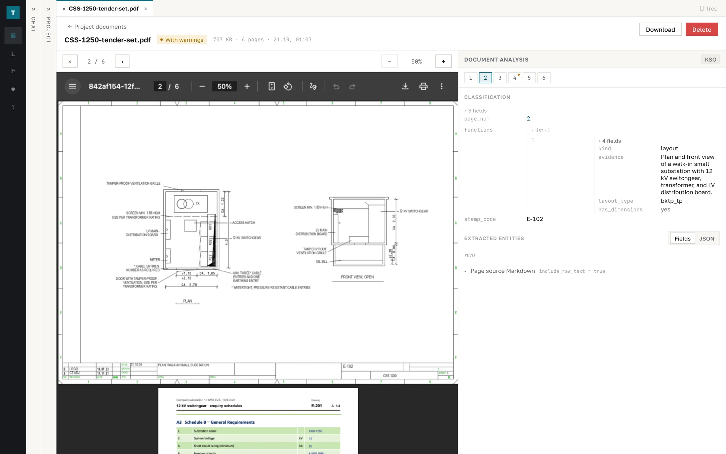Go to previous page arrow
The image size is (726, 454).
click(x=70, y=61)
